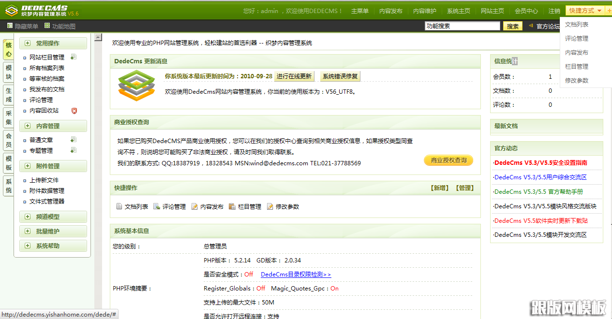
Task: Open 主菜单 in top navigation
Action: [x=360, y=11]
